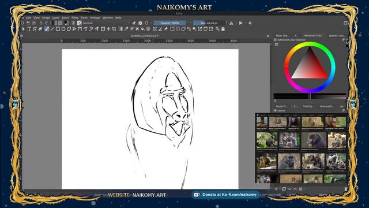The width and height of the screenshot is (369, 208).
Task: Select the Fill bucket tool
Action: click(142, 29)
